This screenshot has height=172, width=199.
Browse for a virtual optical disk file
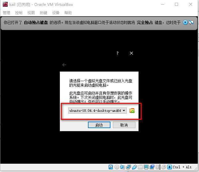132,111
